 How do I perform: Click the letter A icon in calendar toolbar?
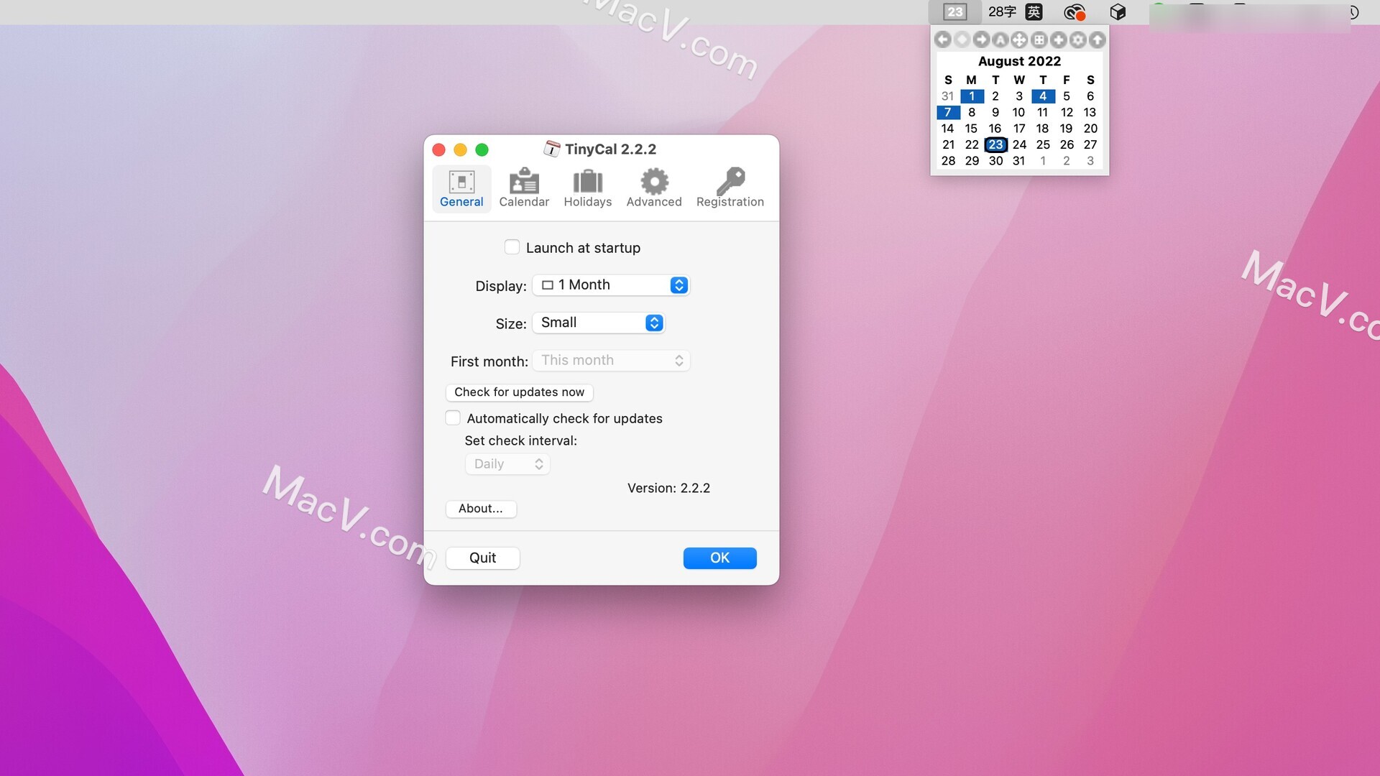[x=1000, y=40]
